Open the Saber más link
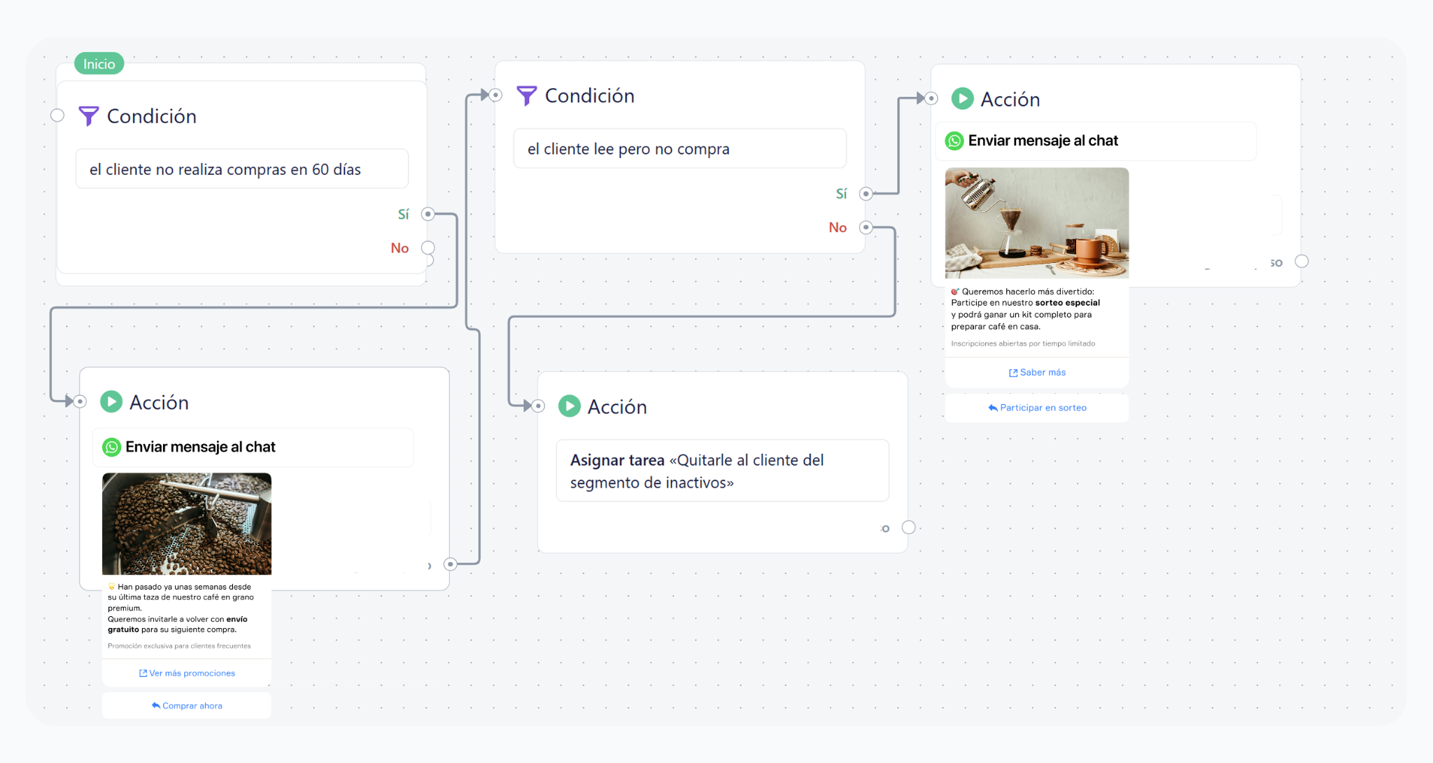The image size is (1433, 763). [x=1037, y=373]
